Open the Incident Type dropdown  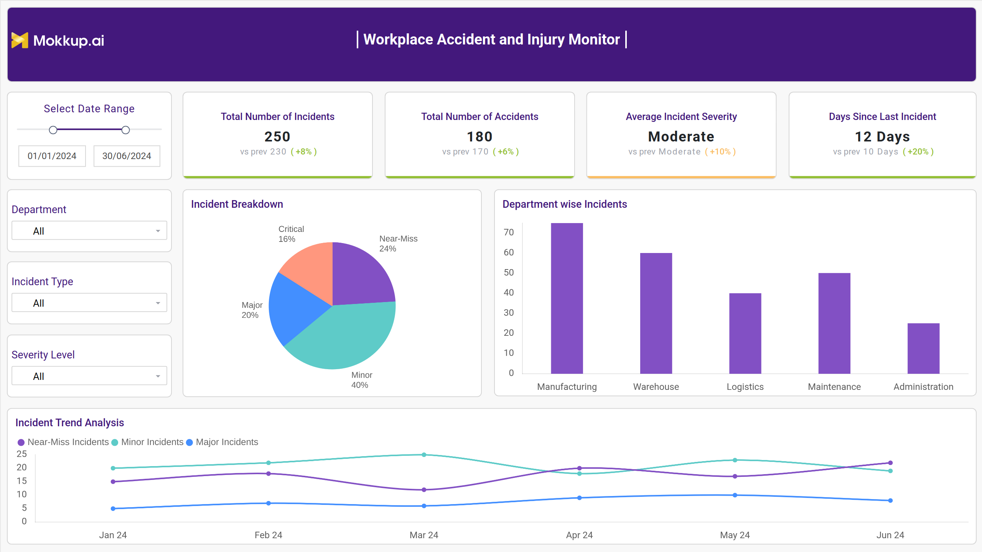(89, 303)
